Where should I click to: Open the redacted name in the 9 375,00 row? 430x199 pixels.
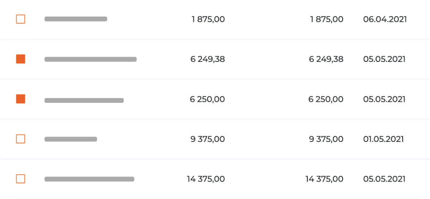click(71, 139)
